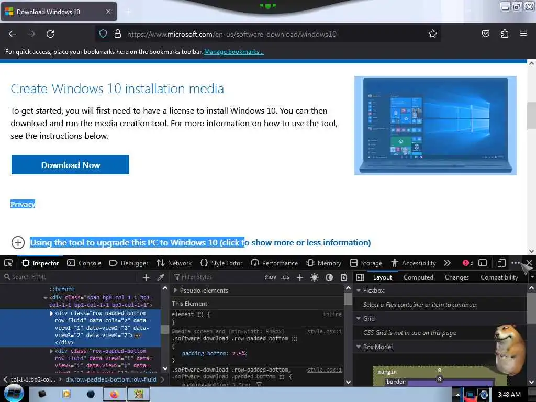Grab a color with the eyedropper
The width and height of the screenshot is (536, 402).
(x=161, y=277)
